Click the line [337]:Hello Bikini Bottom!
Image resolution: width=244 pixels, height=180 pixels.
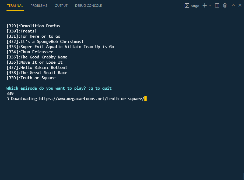[x=37, y=68]
